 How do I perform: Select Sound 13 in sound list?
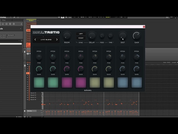pos(33,93)
